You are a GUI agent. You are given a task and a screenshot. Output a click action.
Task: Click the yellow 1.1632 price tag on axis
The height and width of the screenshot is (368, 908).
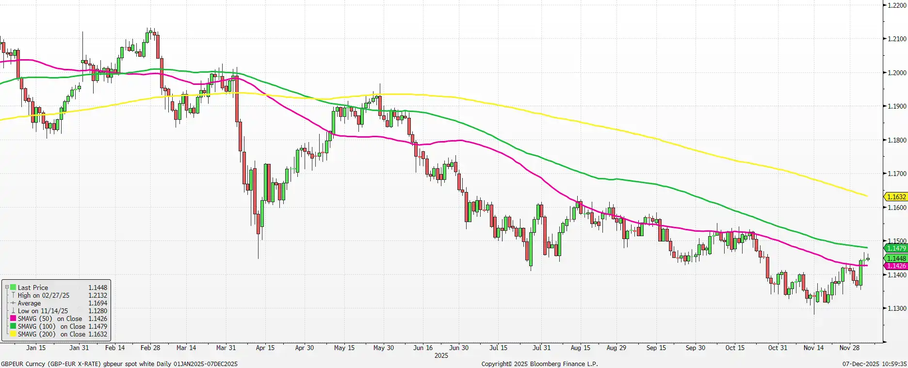896,197
